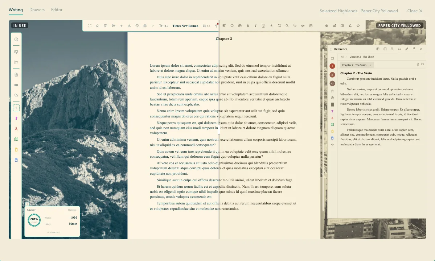Click the question mark help icon
The width and height of the screenshot is (435, 261).
[x=153, y=26]
